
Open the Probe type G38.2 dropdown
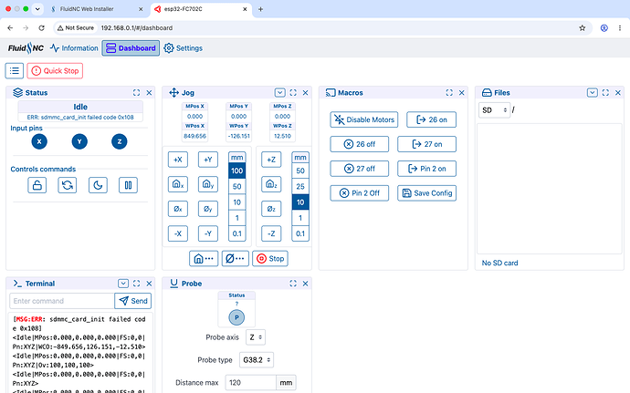coord(257,360)
